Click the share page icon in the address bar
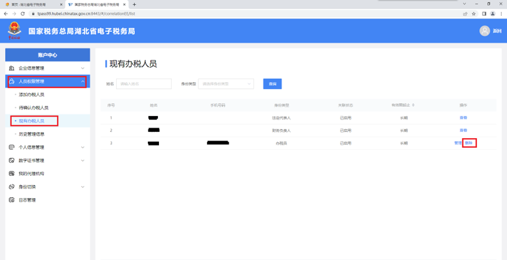This screenshot has height=260, width=507. point(465,14)
